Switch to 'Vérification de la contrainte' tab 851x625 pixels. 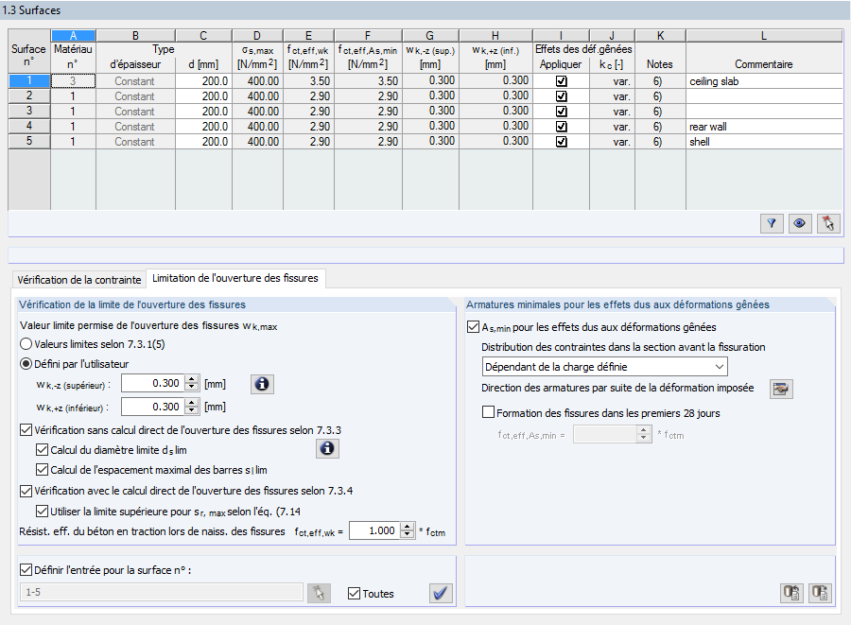tap(79, 280)
